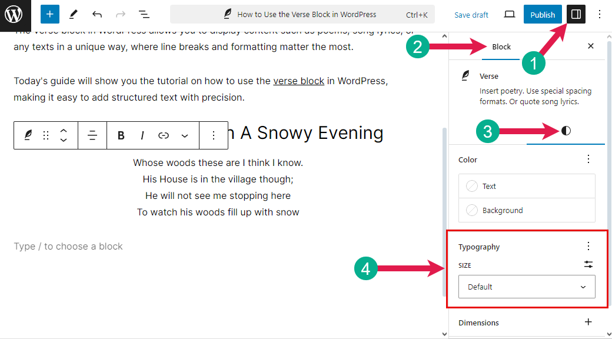The width and height of the screenshot is (612, 339).
Task: Switch to the Block tab
Action: [501, 46]
